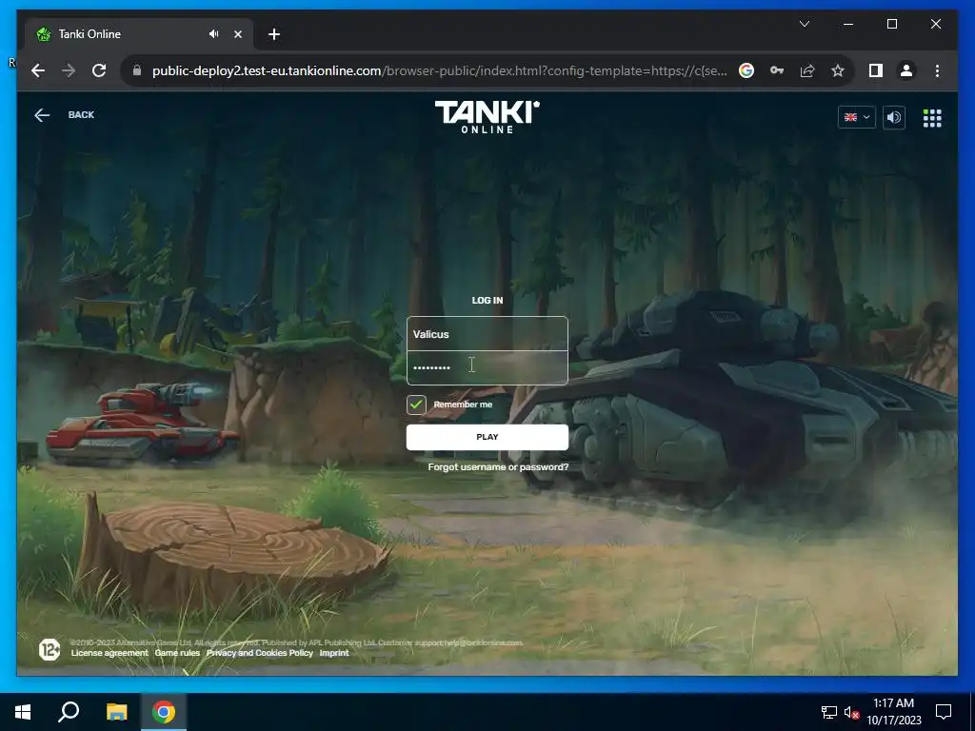Image resolution: width=975 pixels, height=731 pixels.
Task: Open Forgot username or password link
Action: (x=498, y=466)
